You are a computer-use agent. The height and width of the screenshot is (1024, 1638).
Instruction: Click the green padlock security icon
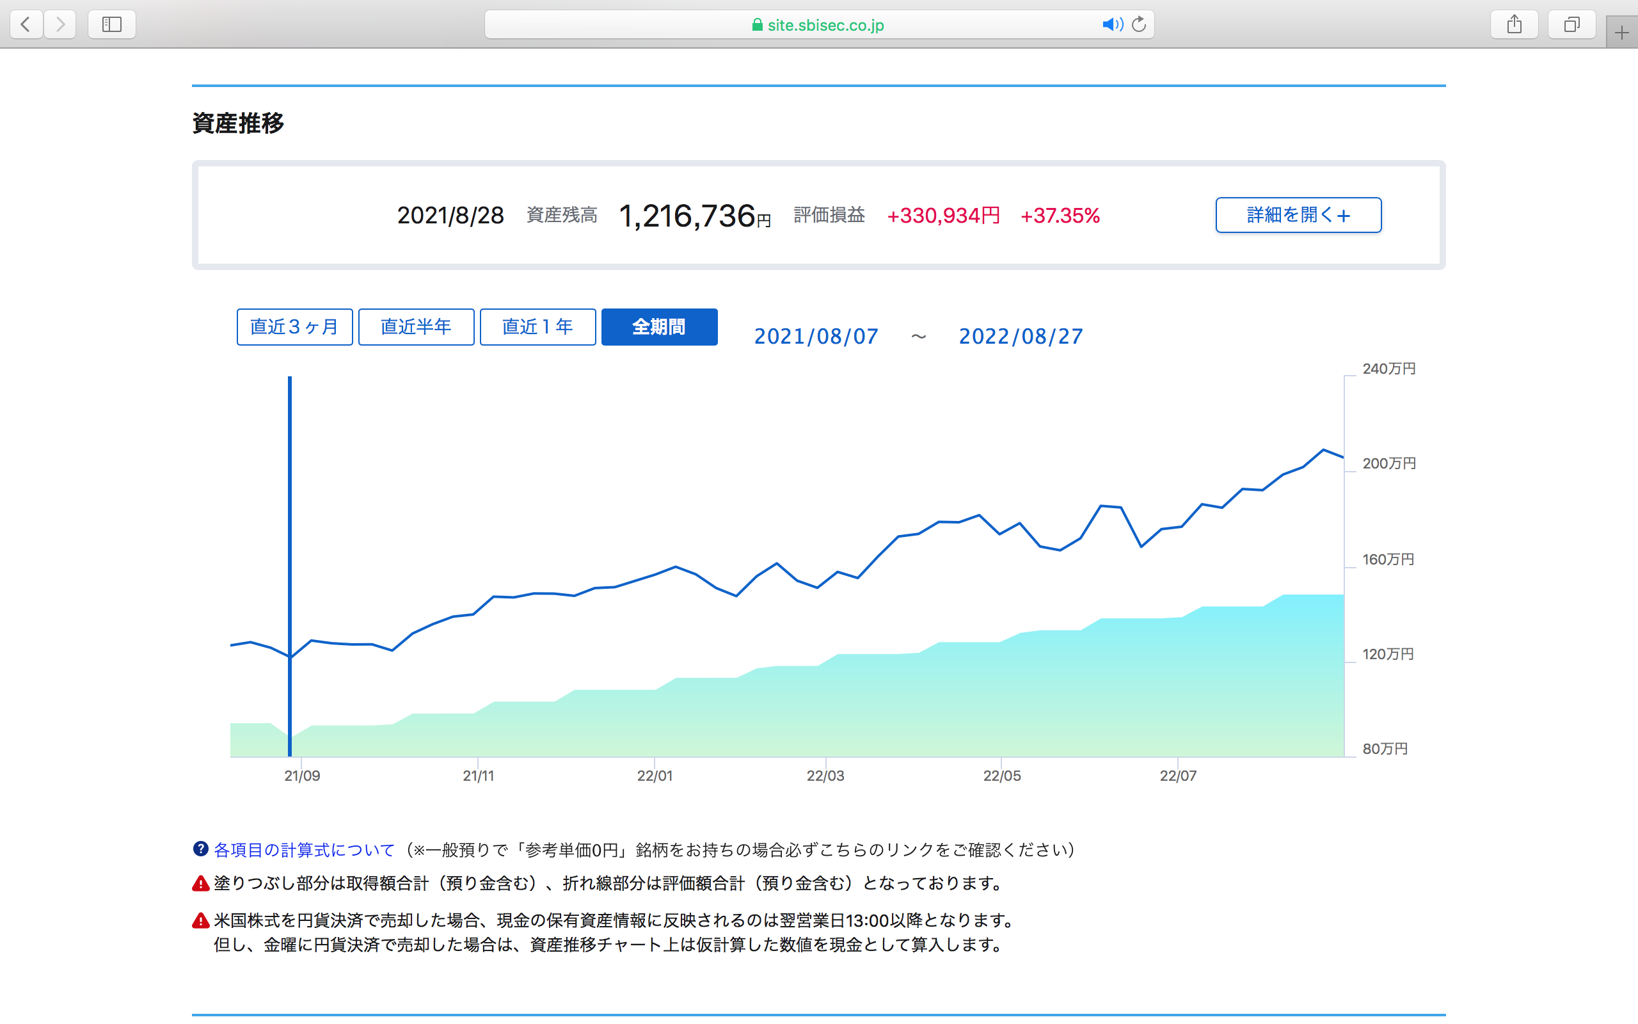[x=758, y=25]
